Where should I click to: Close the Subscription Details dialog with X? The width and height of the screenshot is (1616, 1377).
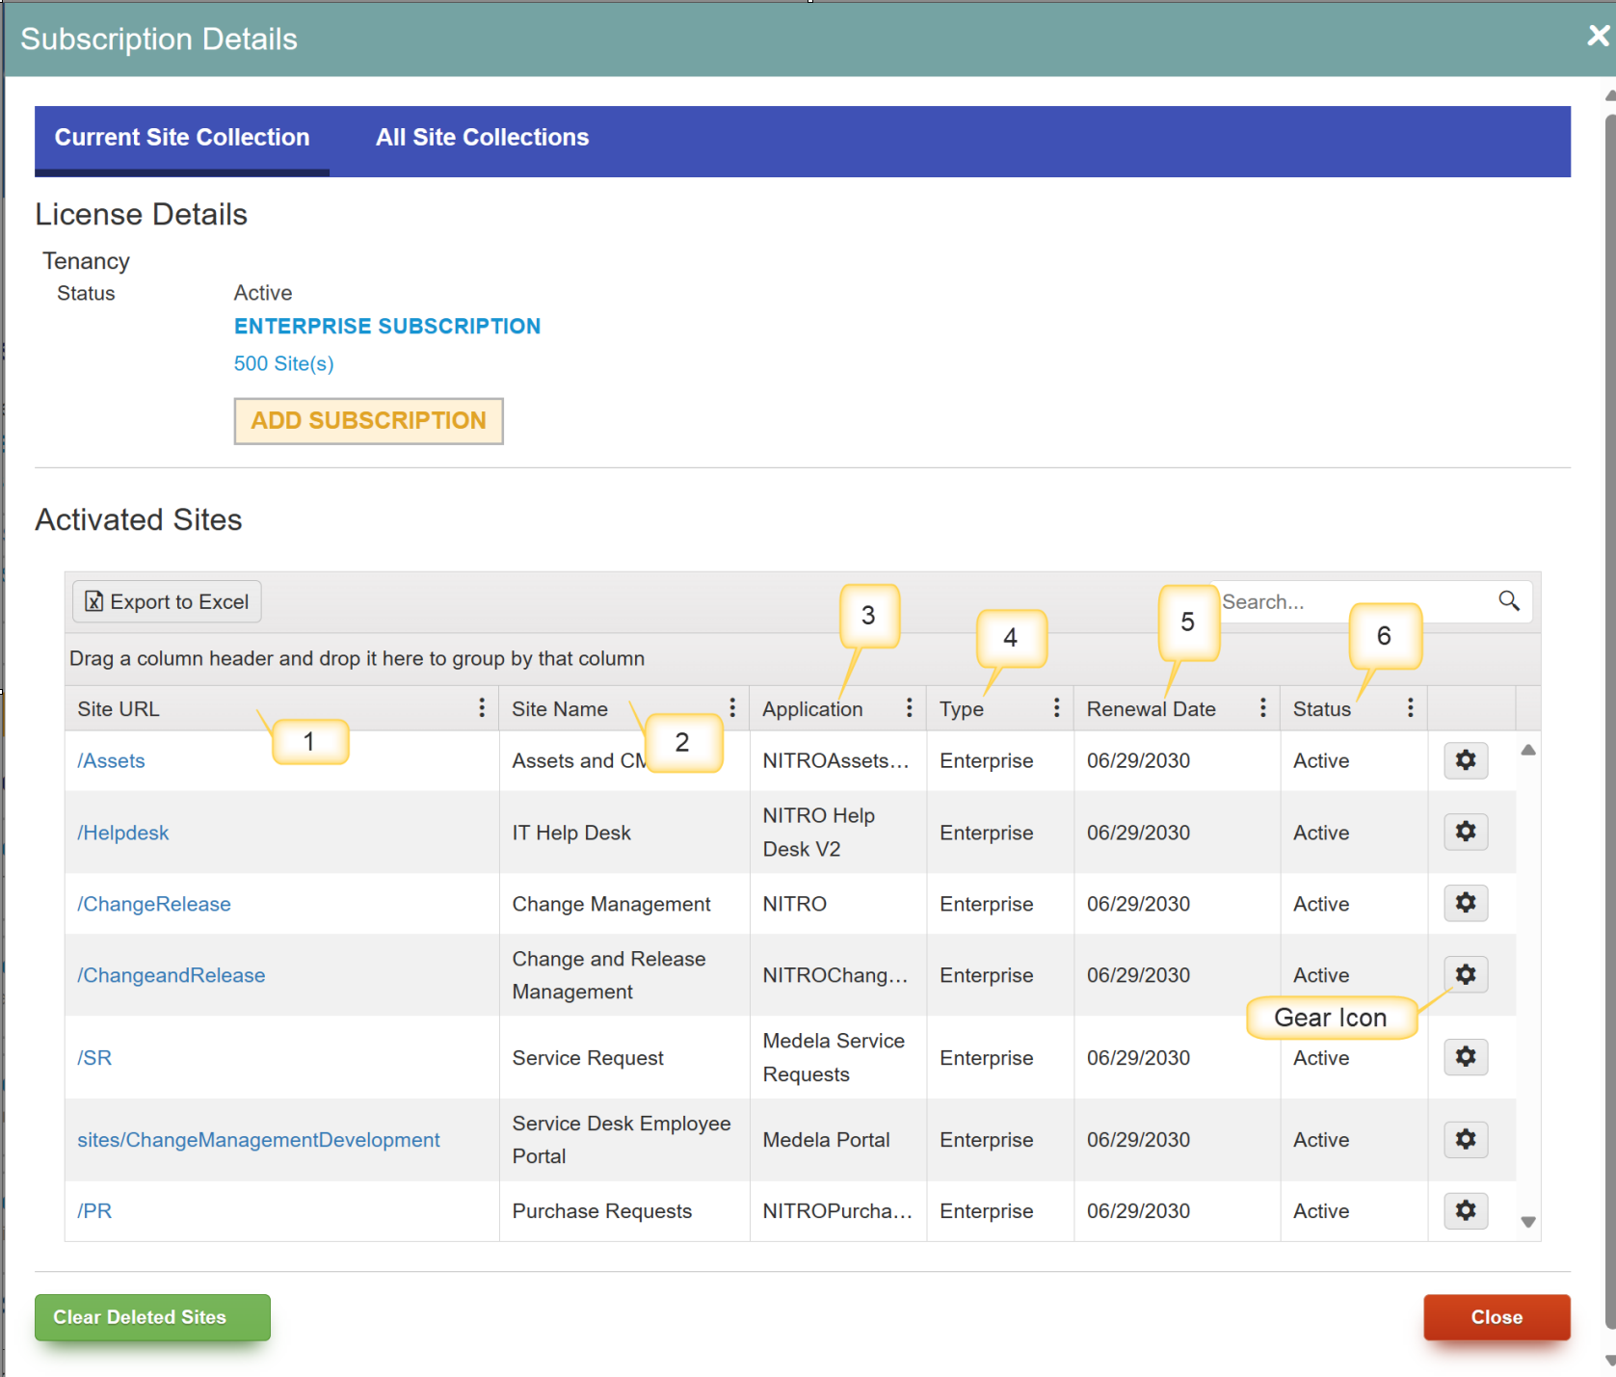1598,36
